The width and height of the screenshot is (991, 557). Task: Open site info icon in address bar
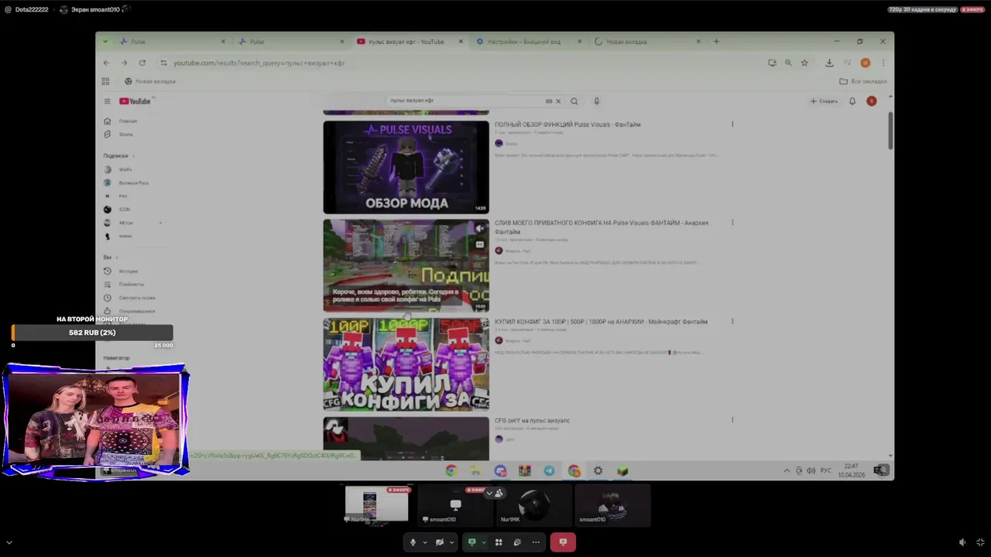(x=163, y=63)
